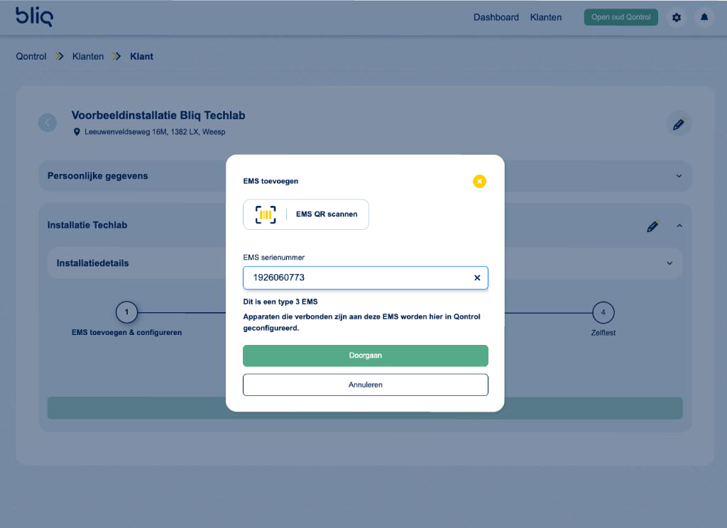This screenshot has width=727, height=528.
Task: Edit Installatie Techlab with pencil icon
Action: (652, 226)
